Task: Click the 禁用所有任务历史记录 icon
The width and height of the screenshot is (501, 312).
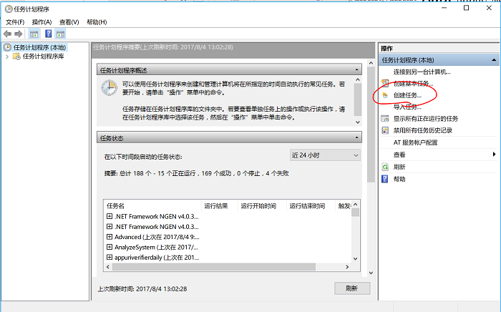Action: click(386, 131)
